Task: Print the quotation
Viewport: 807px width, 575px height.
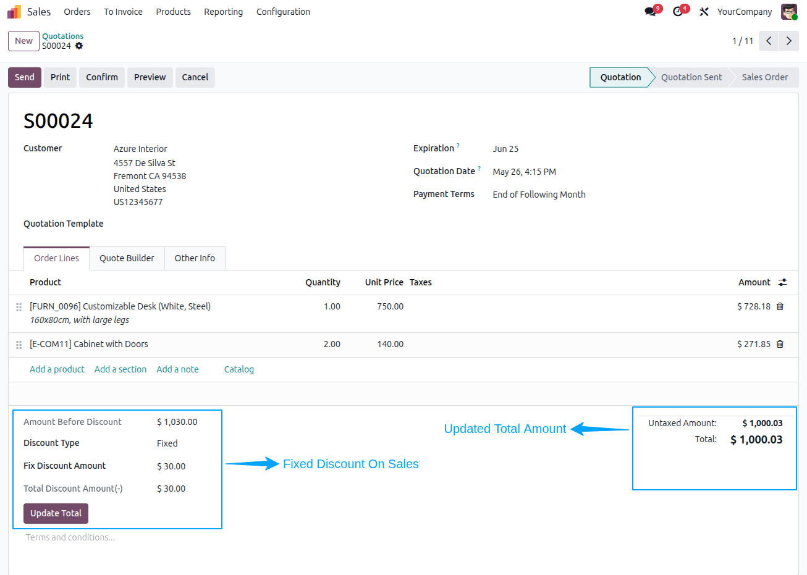Action: click(60, 77)
